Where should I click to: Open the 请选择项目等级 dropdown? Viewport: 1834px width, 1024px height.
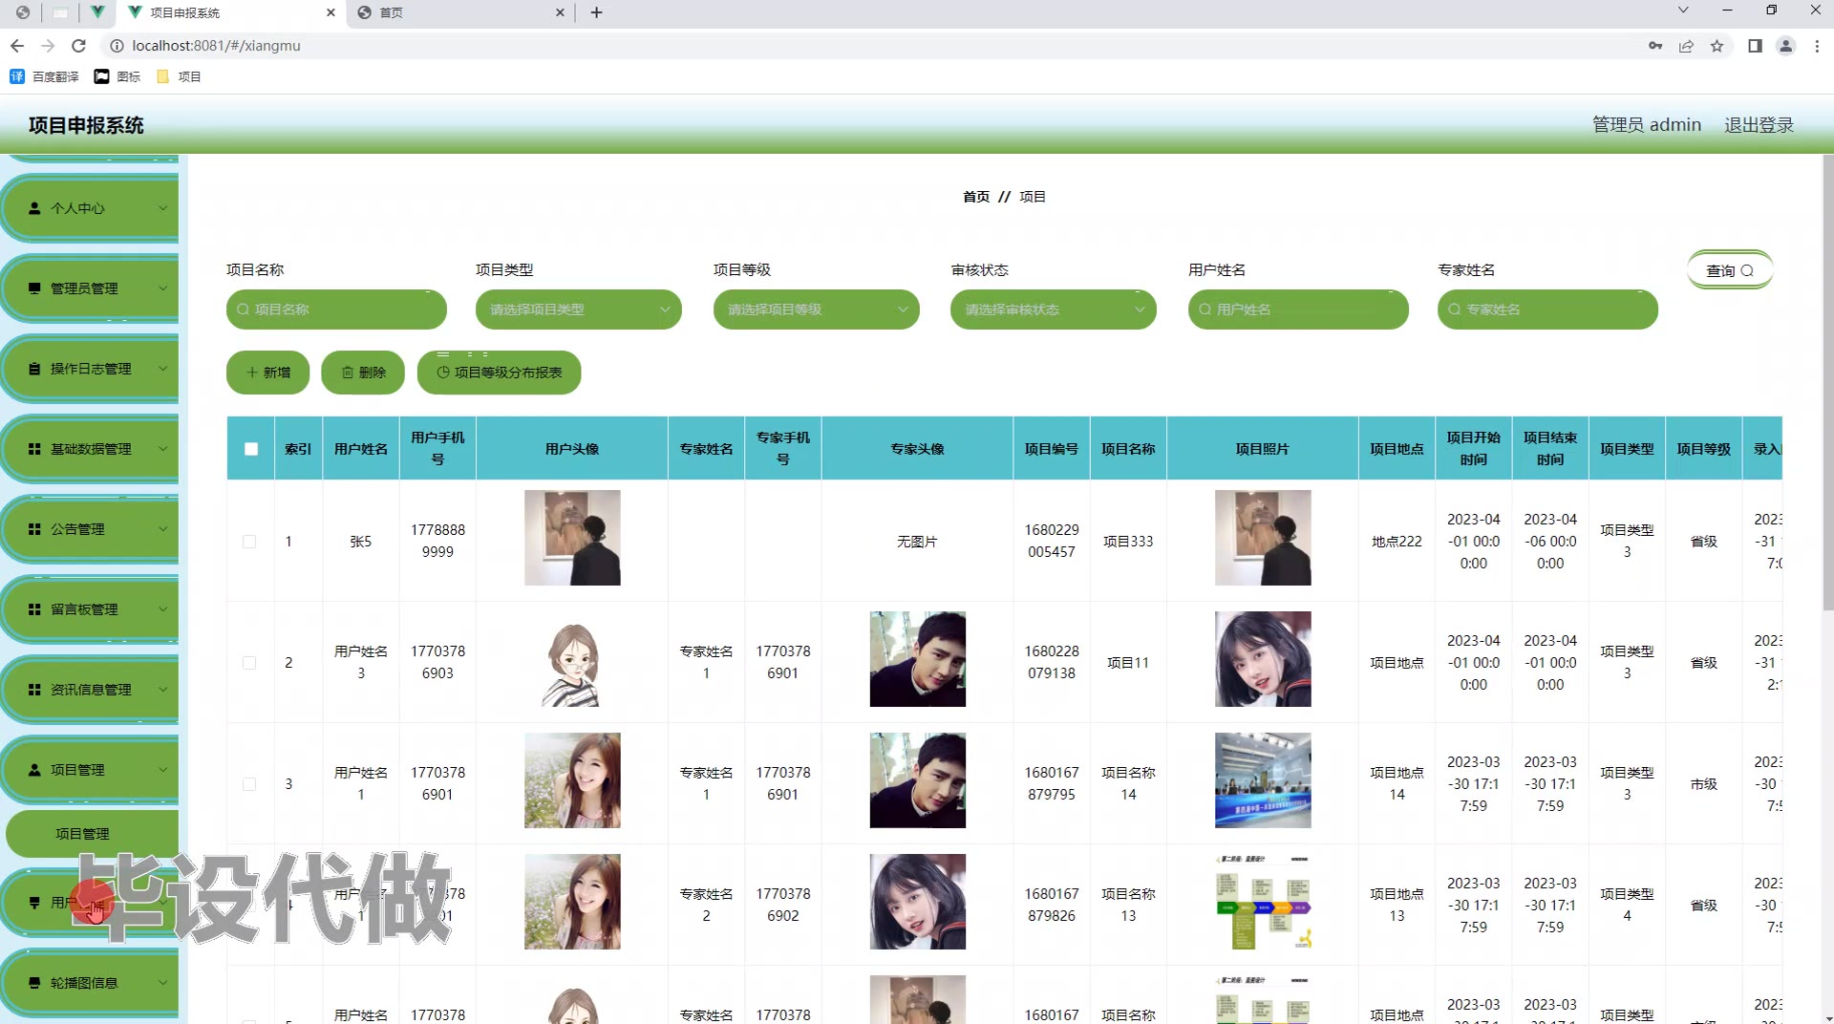coord(817,309)
